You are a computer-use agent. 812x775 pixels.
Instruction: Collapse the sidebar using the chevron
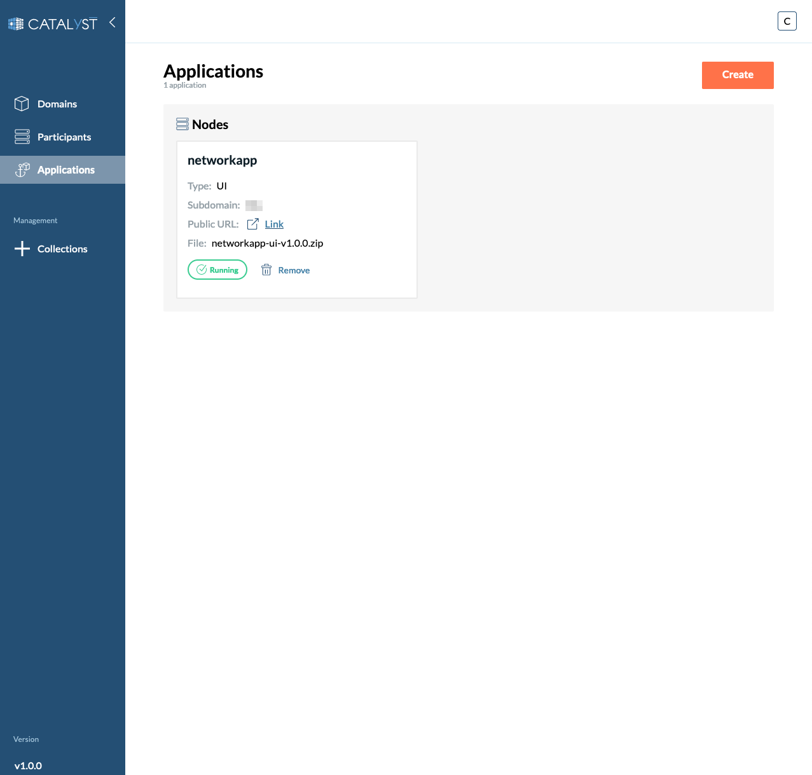[x=112, y=22]
